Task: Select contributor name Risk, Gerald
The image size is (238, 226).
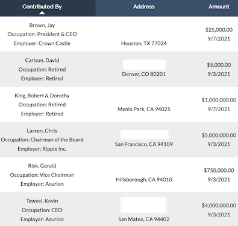Action: coord(42,166)
